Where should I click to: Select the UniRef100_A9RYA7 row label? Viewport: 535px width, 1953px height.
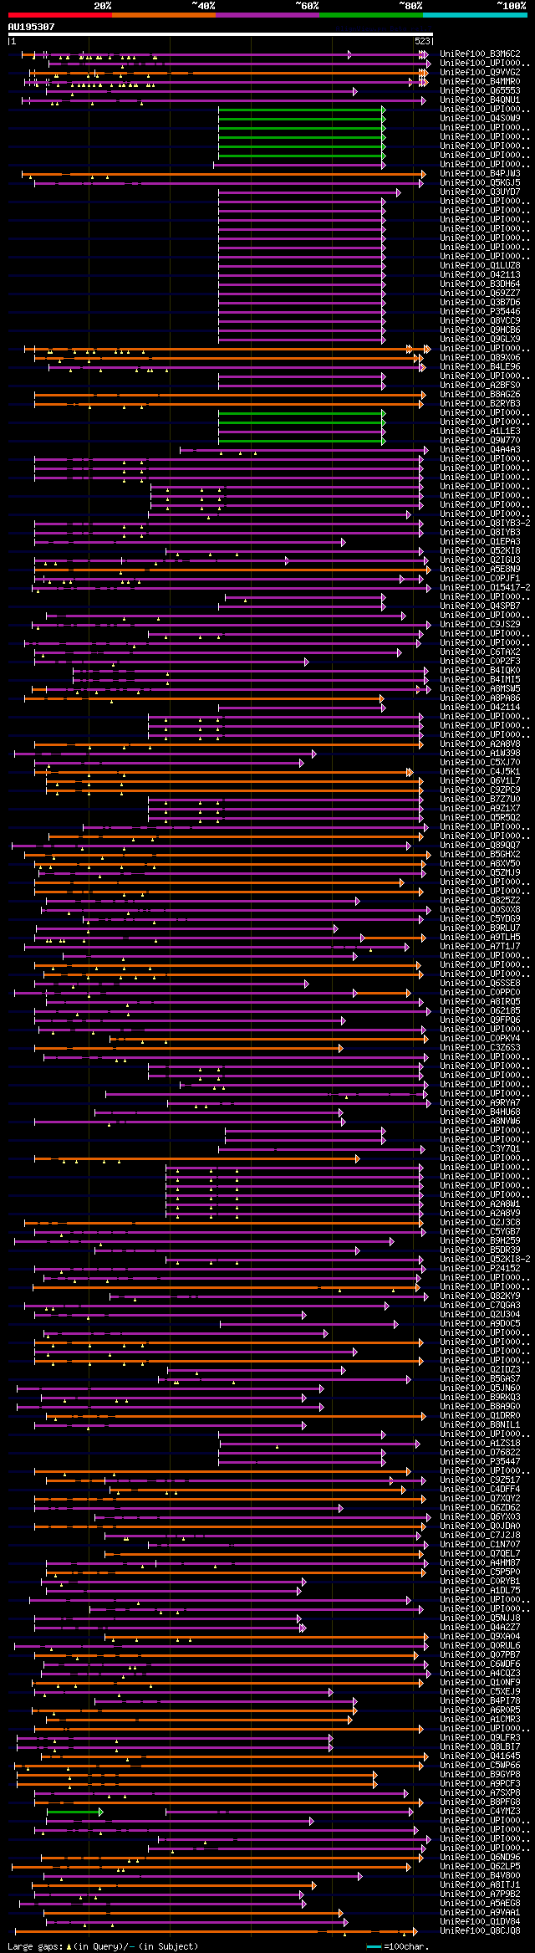(480, 1103)
